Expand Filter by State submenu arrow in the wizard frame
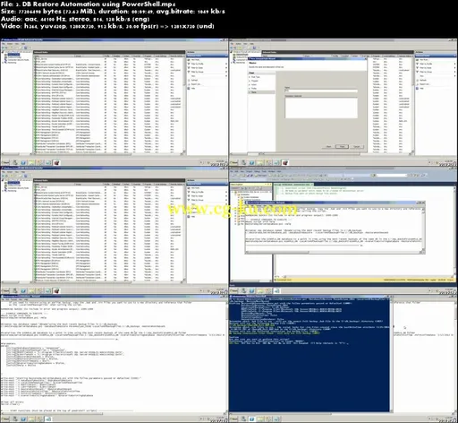This screenshot has height=423, width=458. click(x=454, y=68)
